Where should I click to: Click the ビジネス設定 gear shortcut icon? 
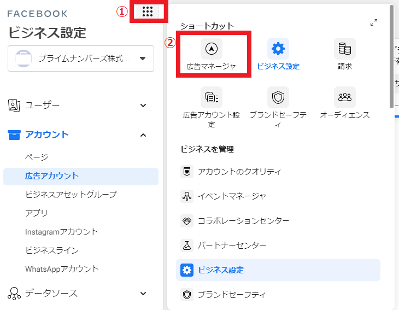click(x=278, y=49)
